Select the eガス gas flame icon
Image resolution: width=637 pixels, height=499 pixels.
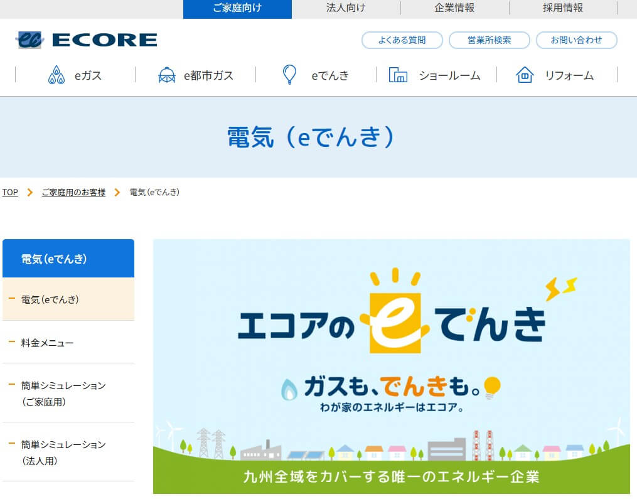pyautogui.click(x=56, y=74)
